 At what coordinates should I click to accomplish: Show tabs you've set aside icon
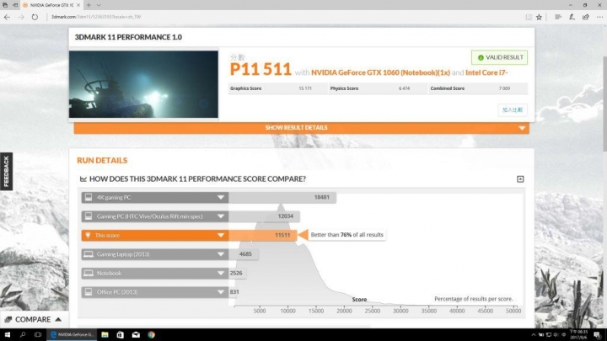[5, 5]
